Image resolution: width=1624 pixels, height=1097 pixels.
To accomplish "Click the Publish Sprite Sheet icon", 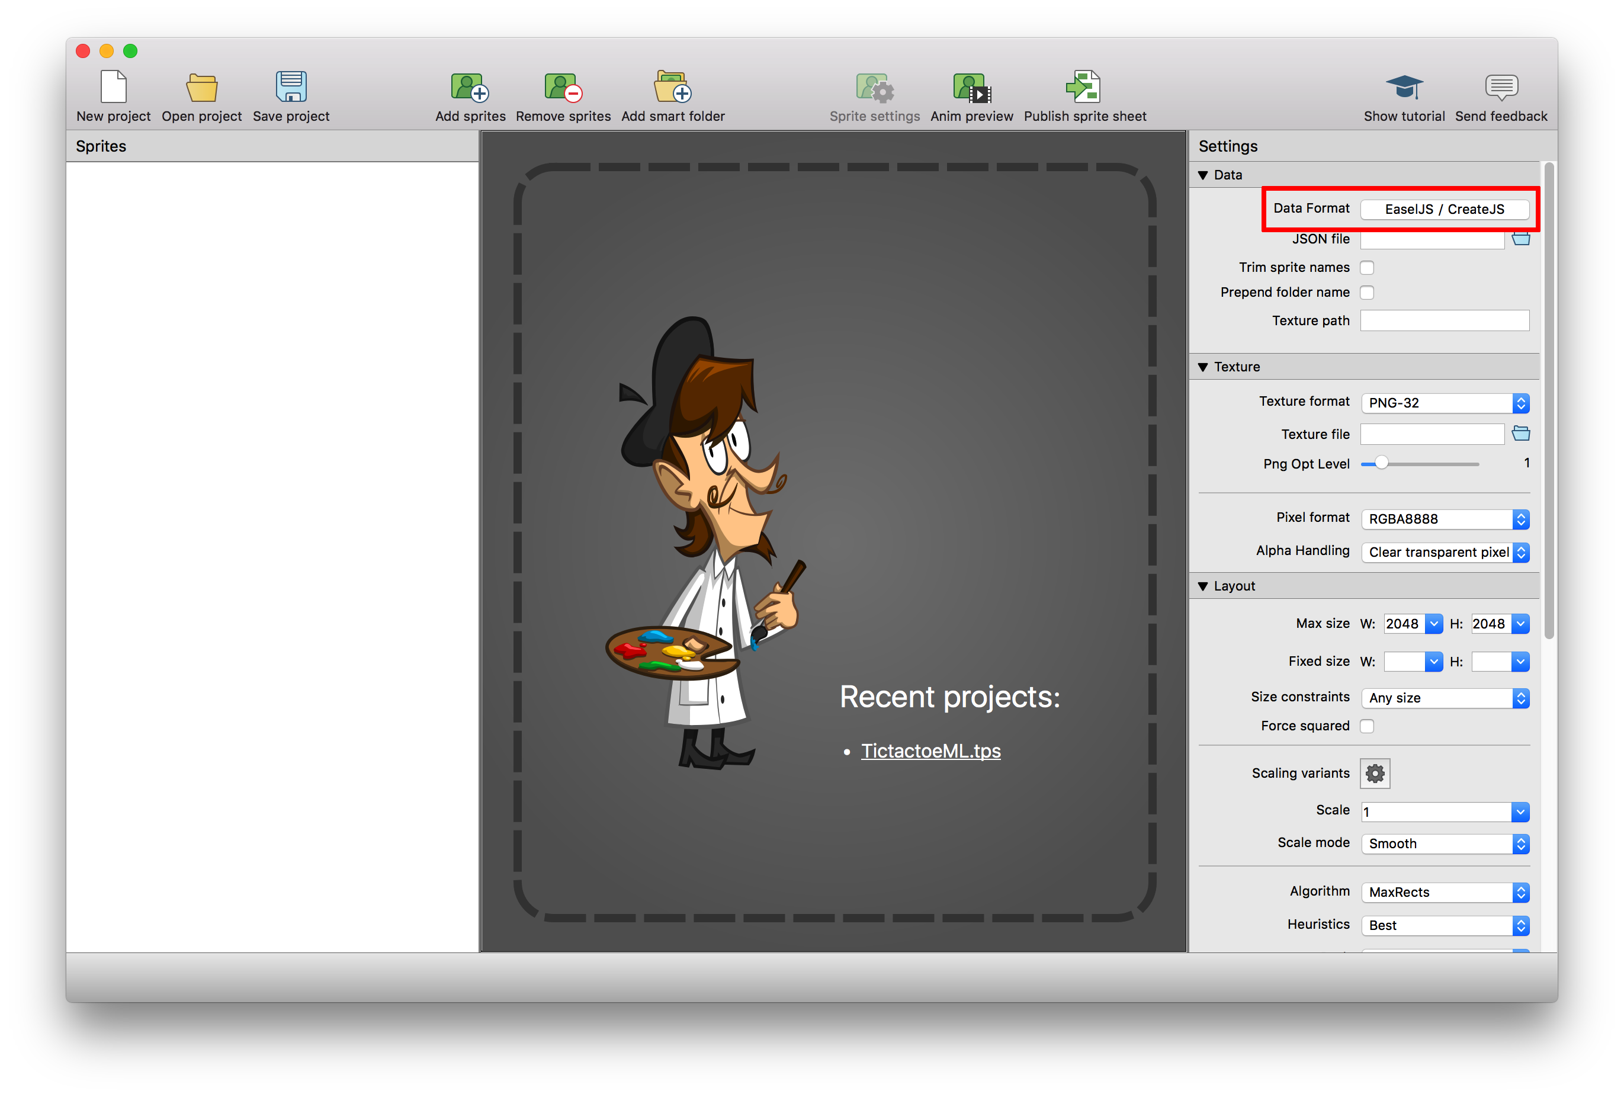I will coord(1084,88).
